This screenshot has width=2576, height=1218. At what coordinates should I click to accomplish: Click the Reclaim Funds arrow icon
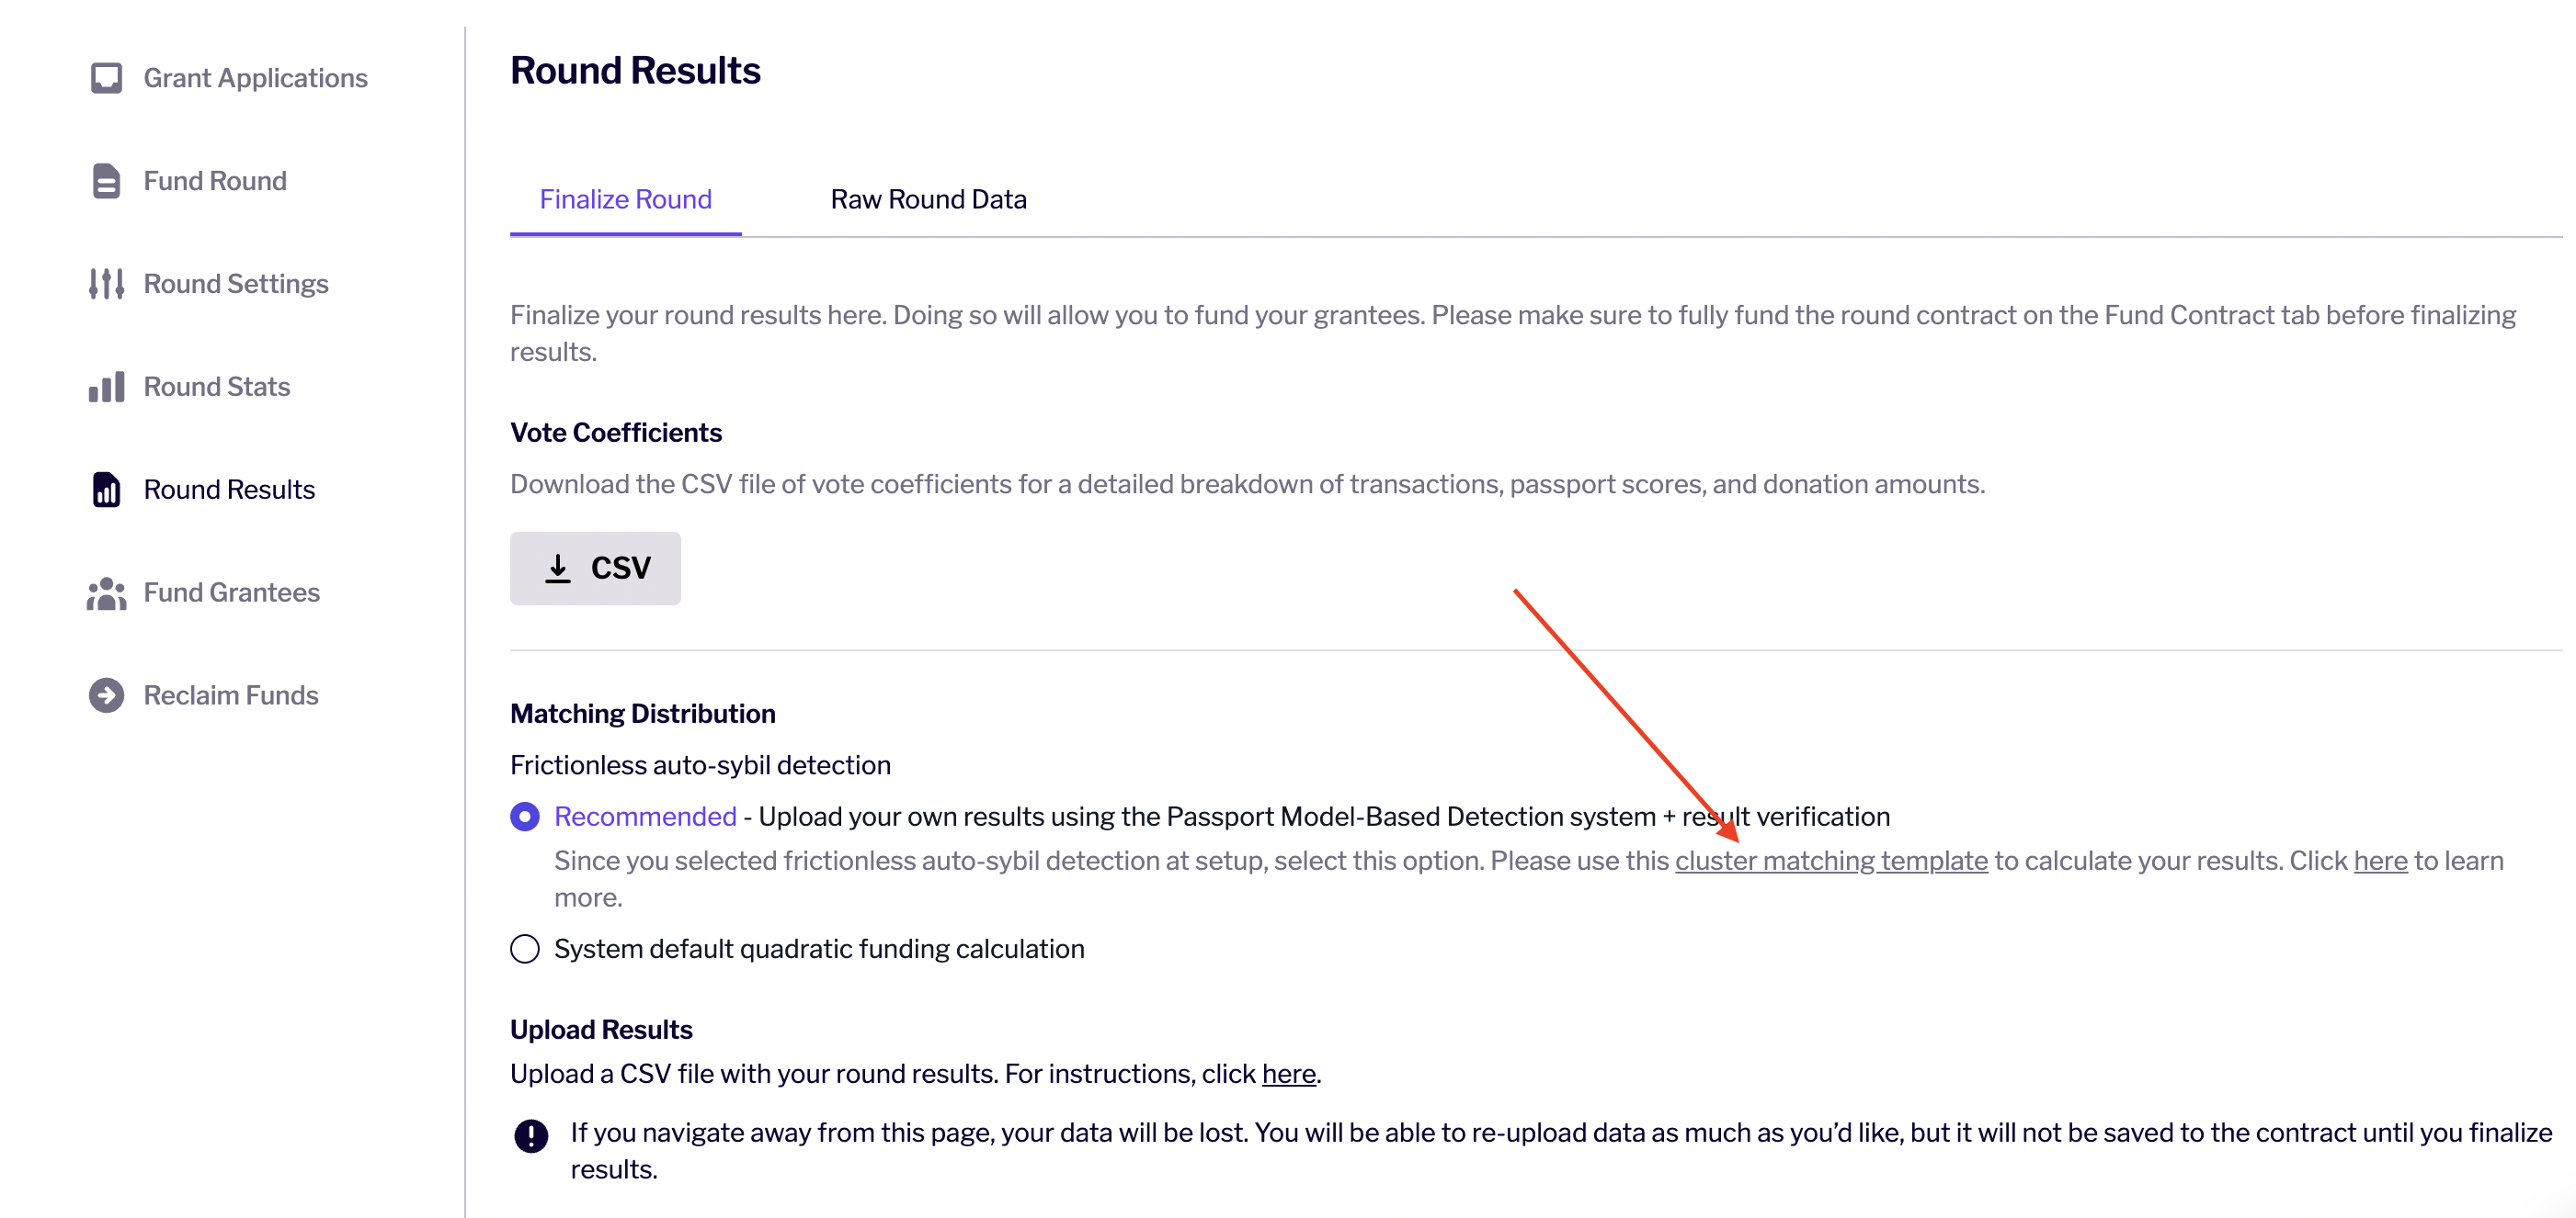coord(106,695)
